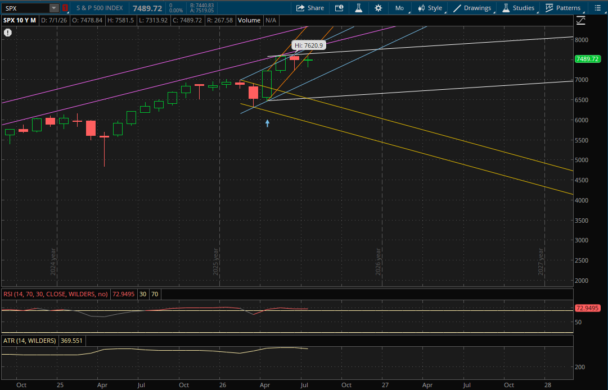Open the Drawings menu
Screen dimensions: 608x390
[472, 8]
